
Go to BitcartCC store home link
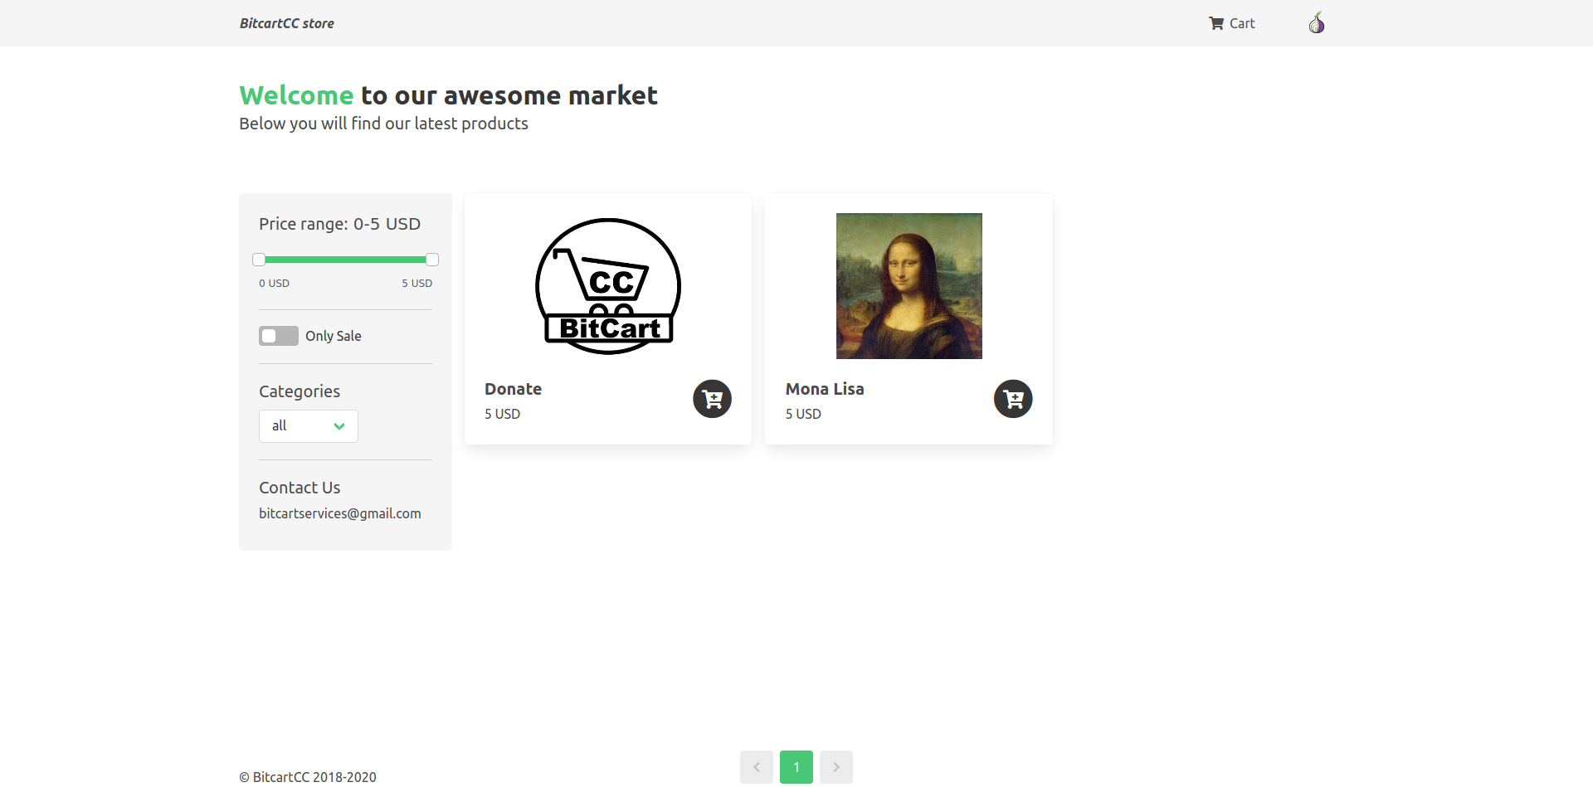[287, 23]
